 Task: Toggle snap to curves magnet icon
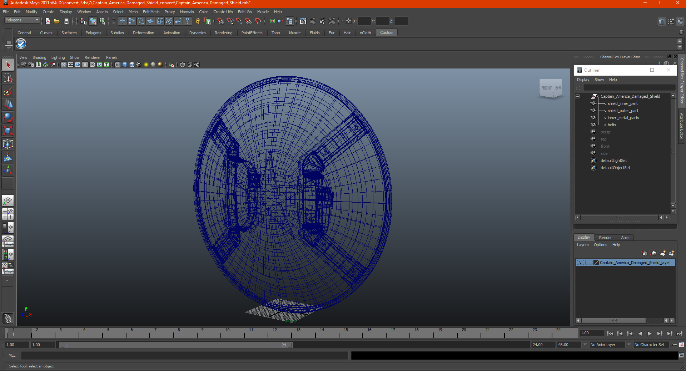coord(230,21)
